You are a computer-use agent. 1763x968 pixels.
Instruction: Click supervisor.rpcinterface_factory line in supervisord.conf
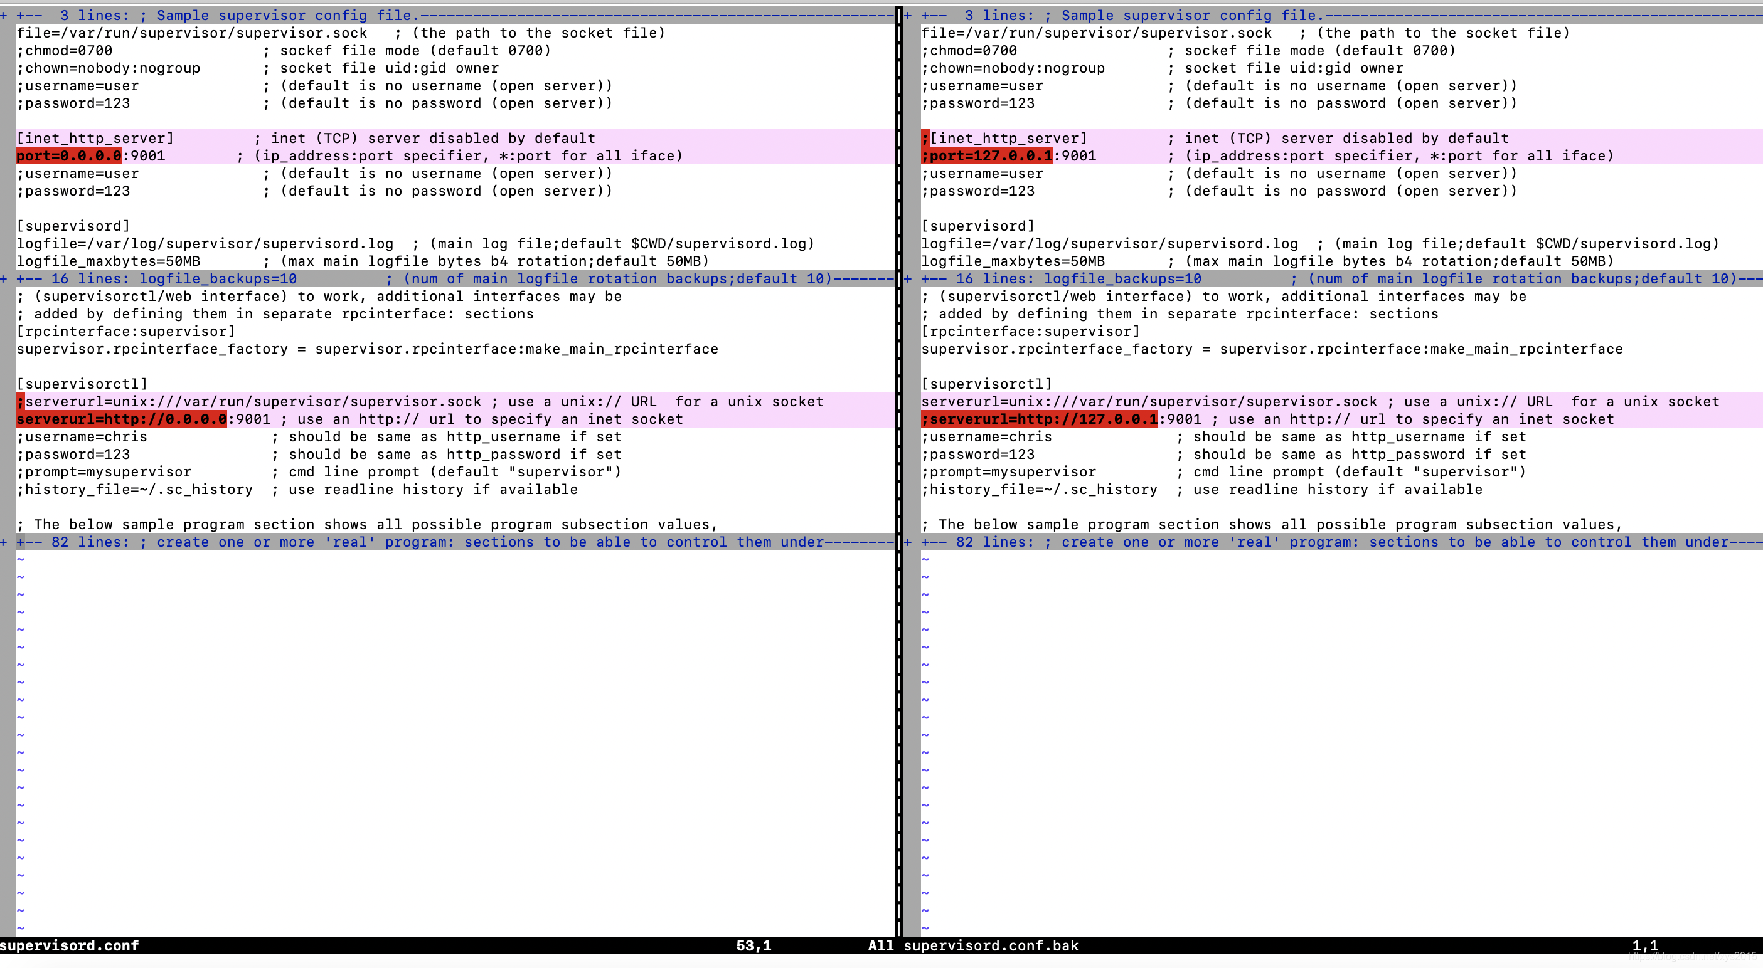point(368,349)
